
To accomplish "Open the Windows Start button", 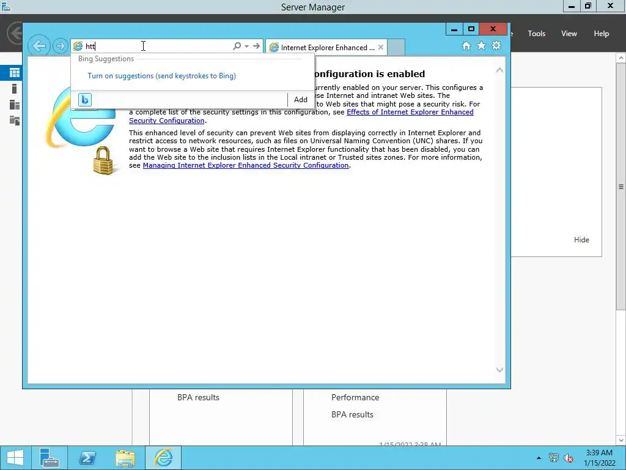I will 15,458.
